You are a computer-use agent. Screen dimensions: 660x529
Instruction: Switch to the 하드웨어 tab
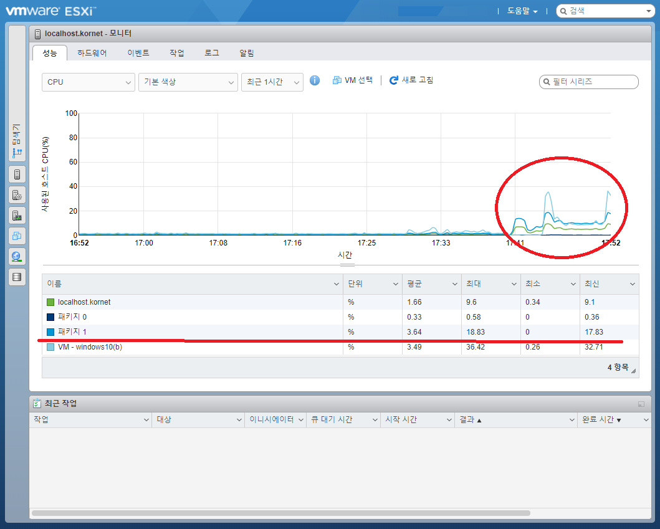92,53
